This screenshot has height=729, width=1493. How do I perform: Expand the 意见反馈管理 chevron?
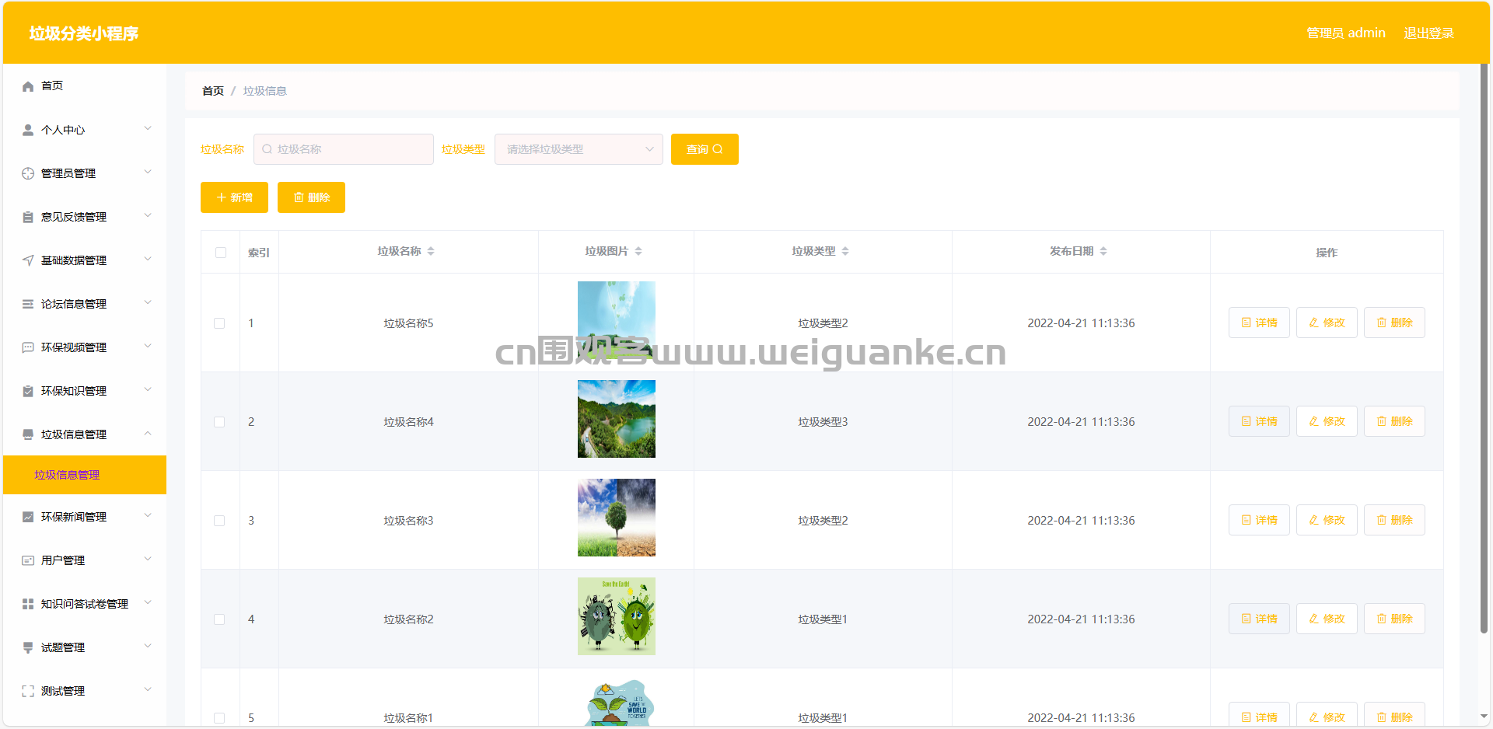click(x=148, y=216)
